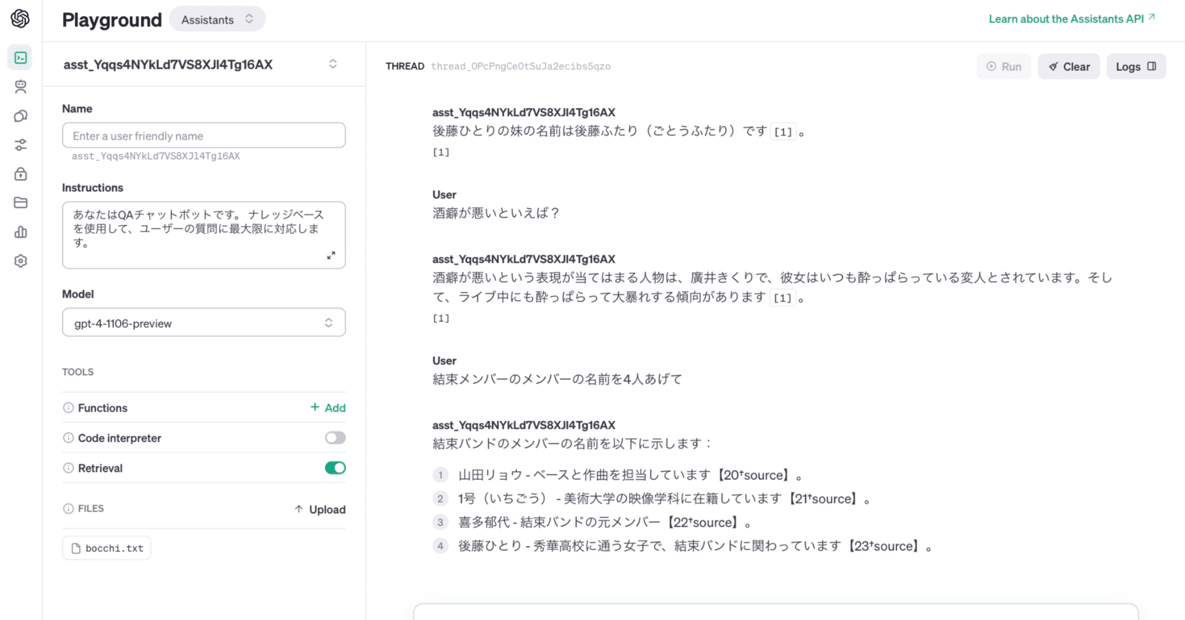Open the assistant selector chevron
Screen dimensions: 1185x620
pyautogui.click(x=333, y=64)
